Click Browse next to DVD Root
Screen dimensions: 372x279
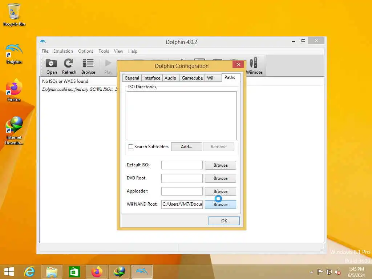(x=221, y=178)
